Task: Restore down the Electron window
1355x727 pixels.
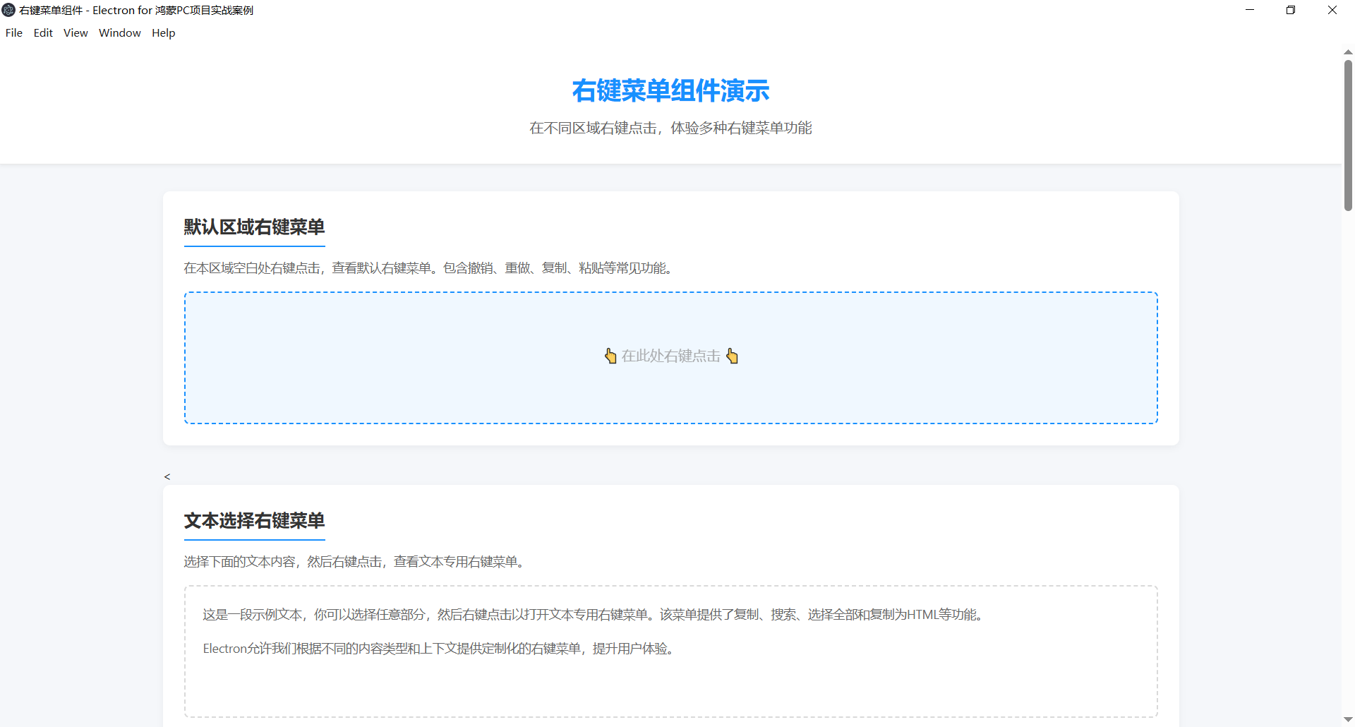Action: click(1291, 10)
